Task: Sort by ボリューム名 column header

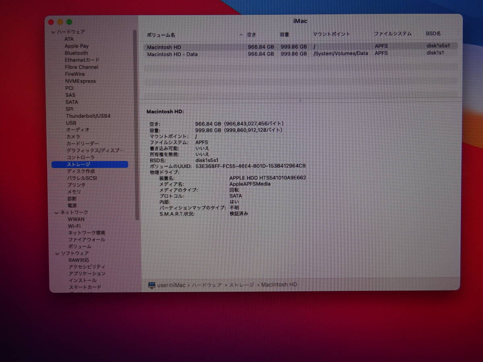Action: [x=161, y=35]
